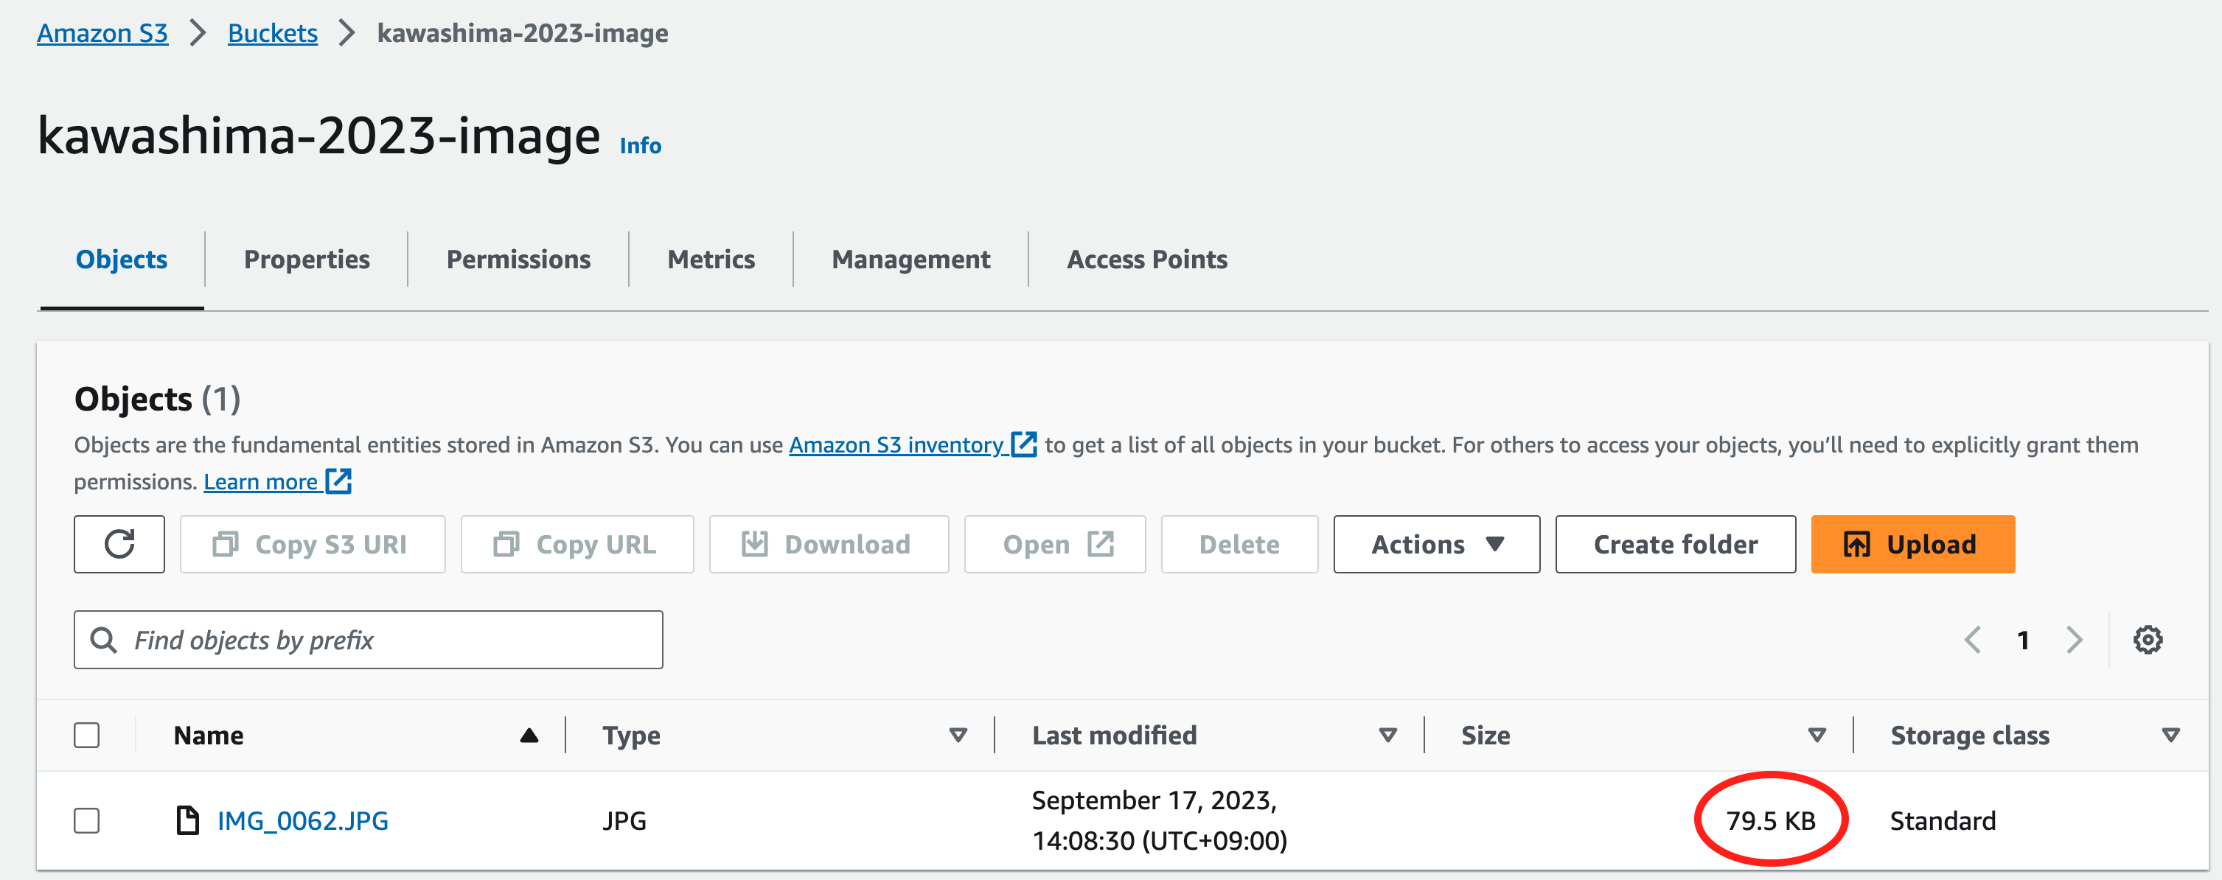This screenshot has height=880, width=2222.
Task: Click the Name column header
Action: [x=209, y=735]
